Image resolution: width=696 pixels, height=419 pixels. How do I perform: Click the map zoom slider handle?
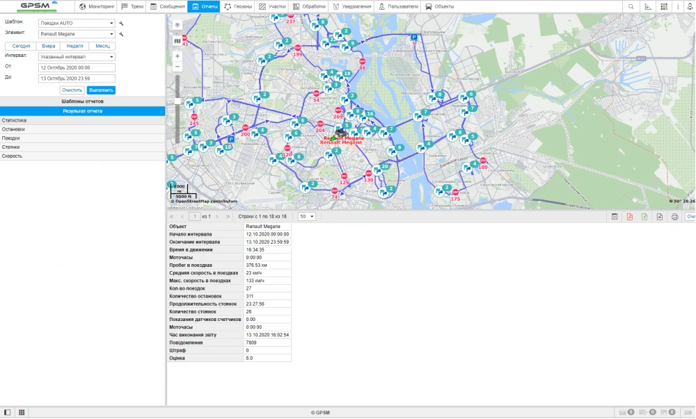tap(177, 101)
